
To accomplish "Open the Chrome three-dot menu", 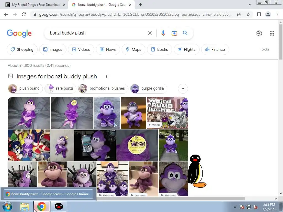I will [277, 14].
